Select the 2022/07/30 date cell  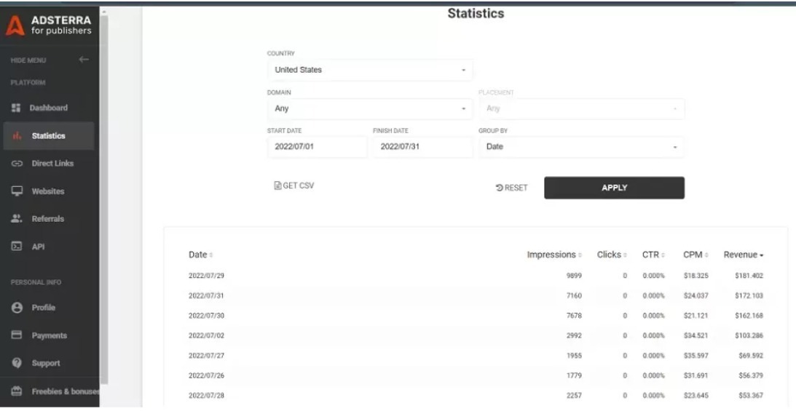point(206,316)
